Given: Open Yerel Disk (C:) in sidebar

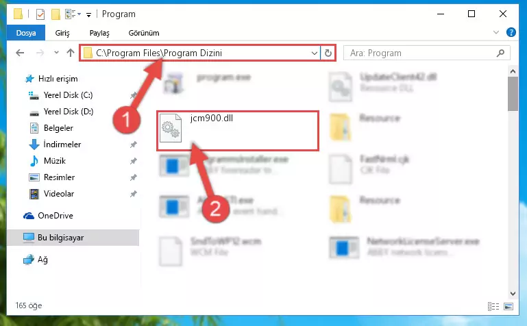Looking at the screenshot, I should 68,95.
